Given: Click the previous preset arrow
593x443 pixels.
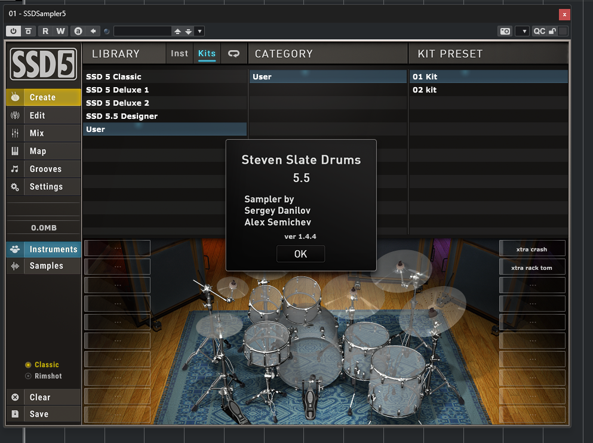Looking at the screenshot, I should [179, 32].
